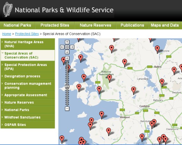Open National Parks in the sidebar
This screenshot has height=145, width=182.
(28, 110)
